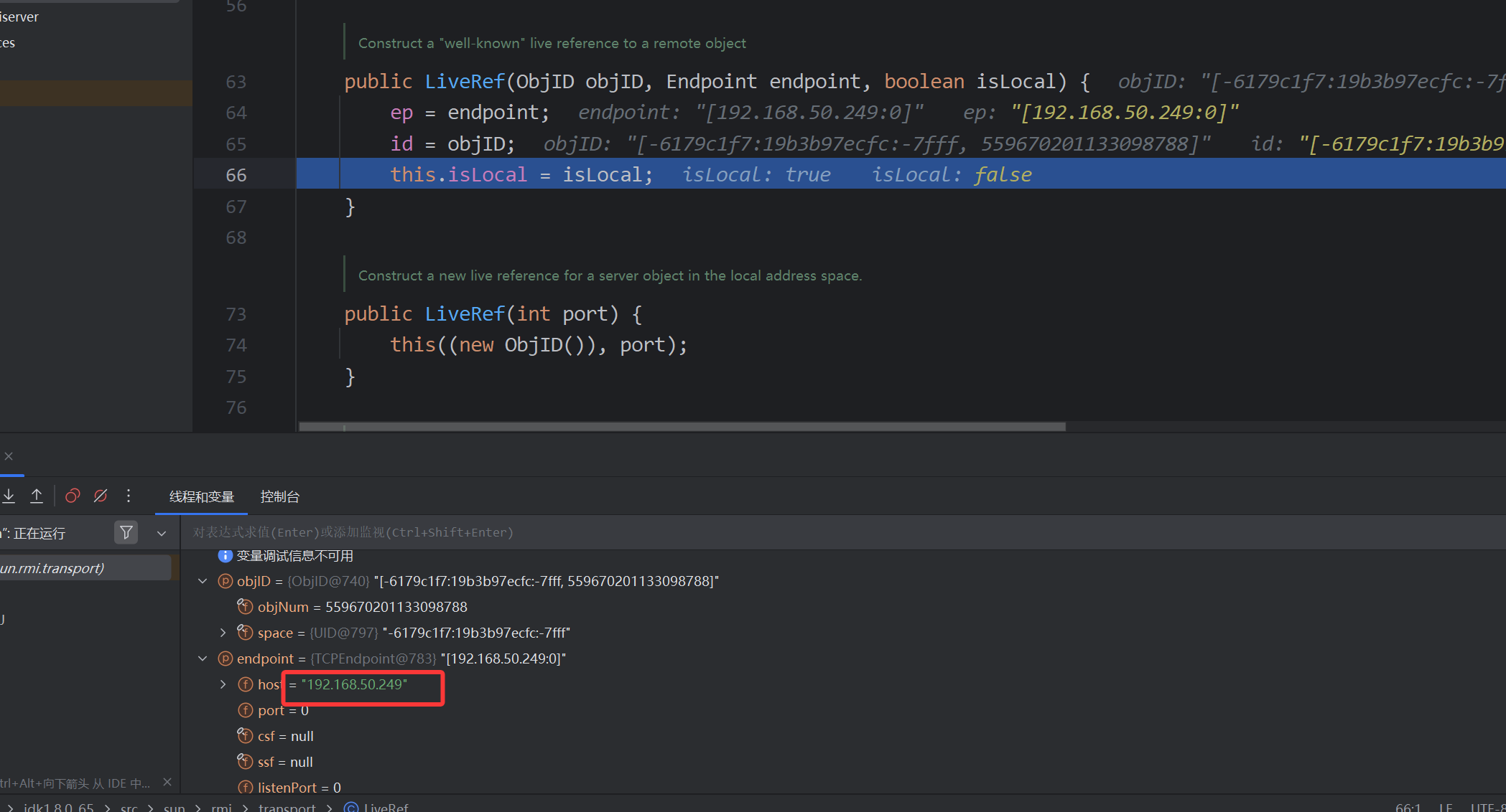
Task: Switch to the 控制台 console tab
Action: [x=279, y=496]
